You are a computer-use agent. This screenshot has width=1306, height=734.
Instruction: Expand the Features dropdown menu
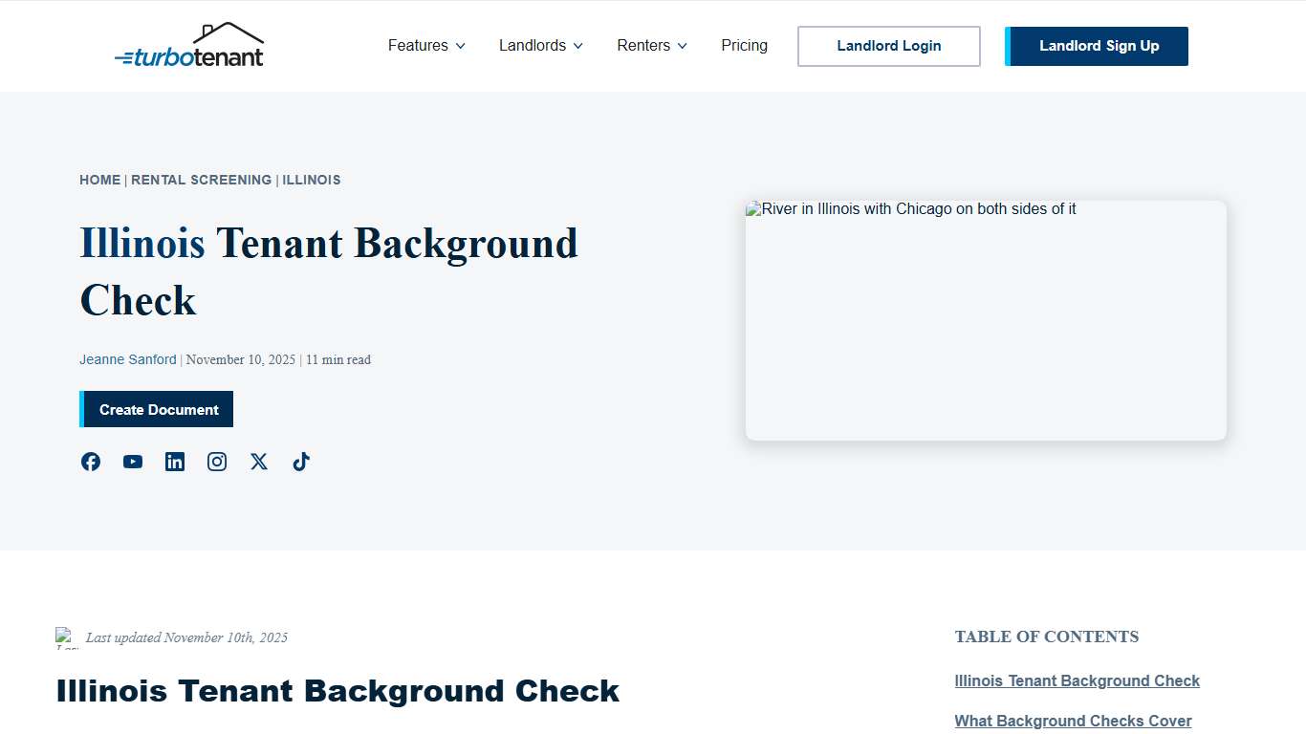(x=425, y=45)
